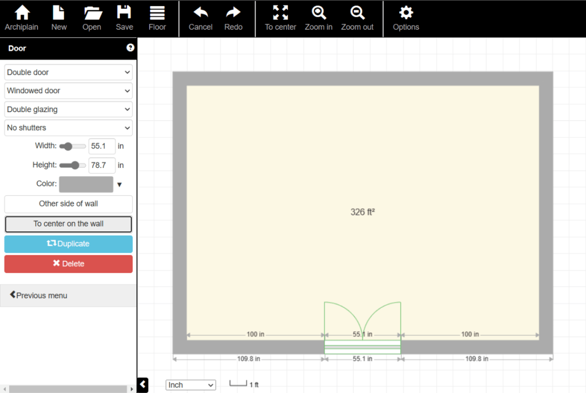Screen dimensions: 586x393
Task: Zoom in on the floor plan
Action: [319, 13]
